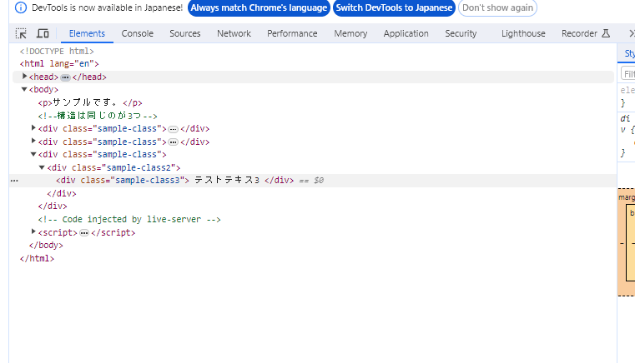Select the p element with サンプルです
The image size is (635, 363).
[90, 102]
